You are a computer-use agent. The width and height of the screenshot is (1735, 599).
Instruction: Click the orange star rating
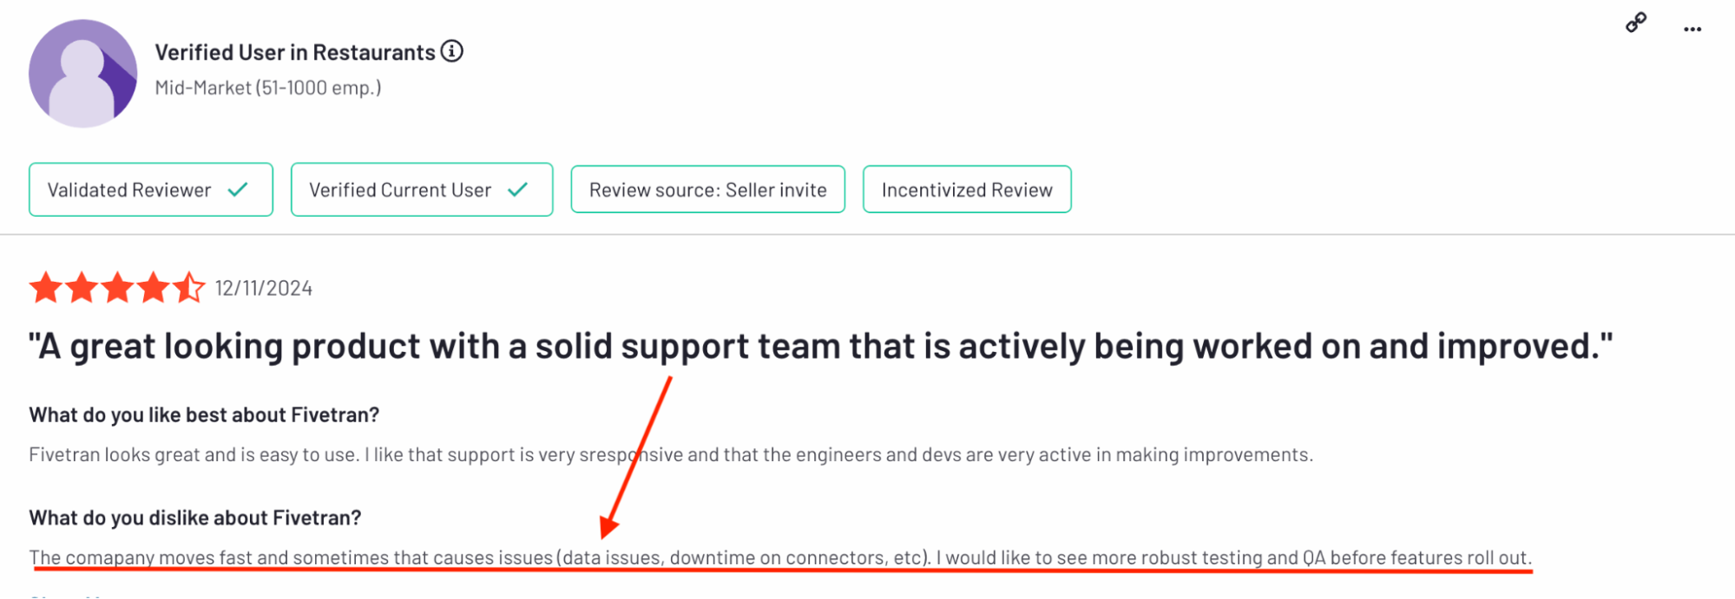point(117,287)
